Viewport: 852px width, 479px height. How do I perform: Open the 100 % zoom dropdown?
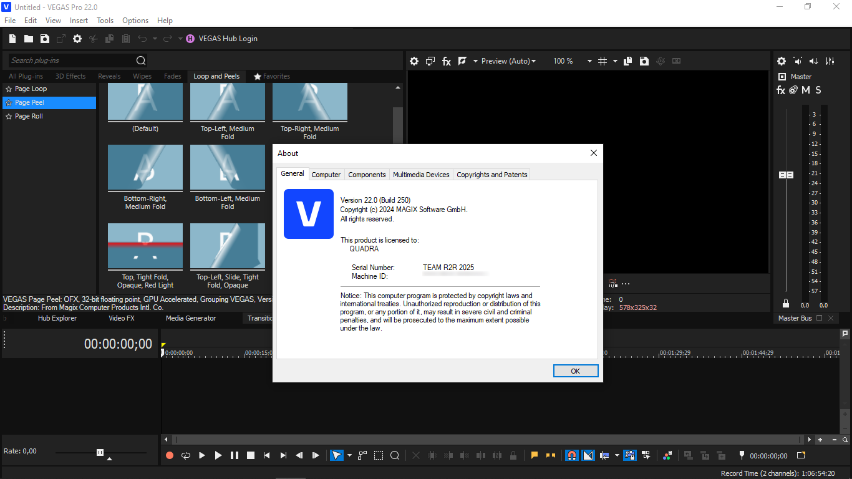pos(572,61)
